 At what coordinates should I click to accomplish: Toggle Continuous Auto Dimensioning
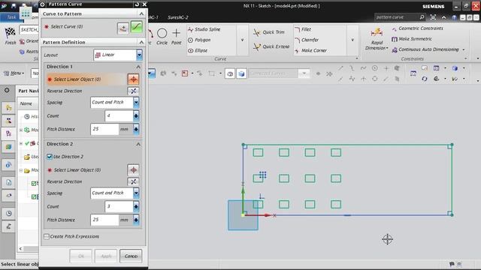(x=425, y=49)
